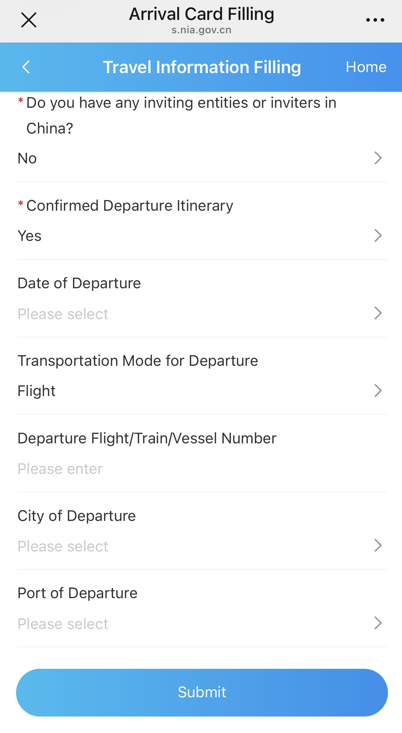
Task: Tap the Travel Information Filling title
Action: [x=202, y=67]
